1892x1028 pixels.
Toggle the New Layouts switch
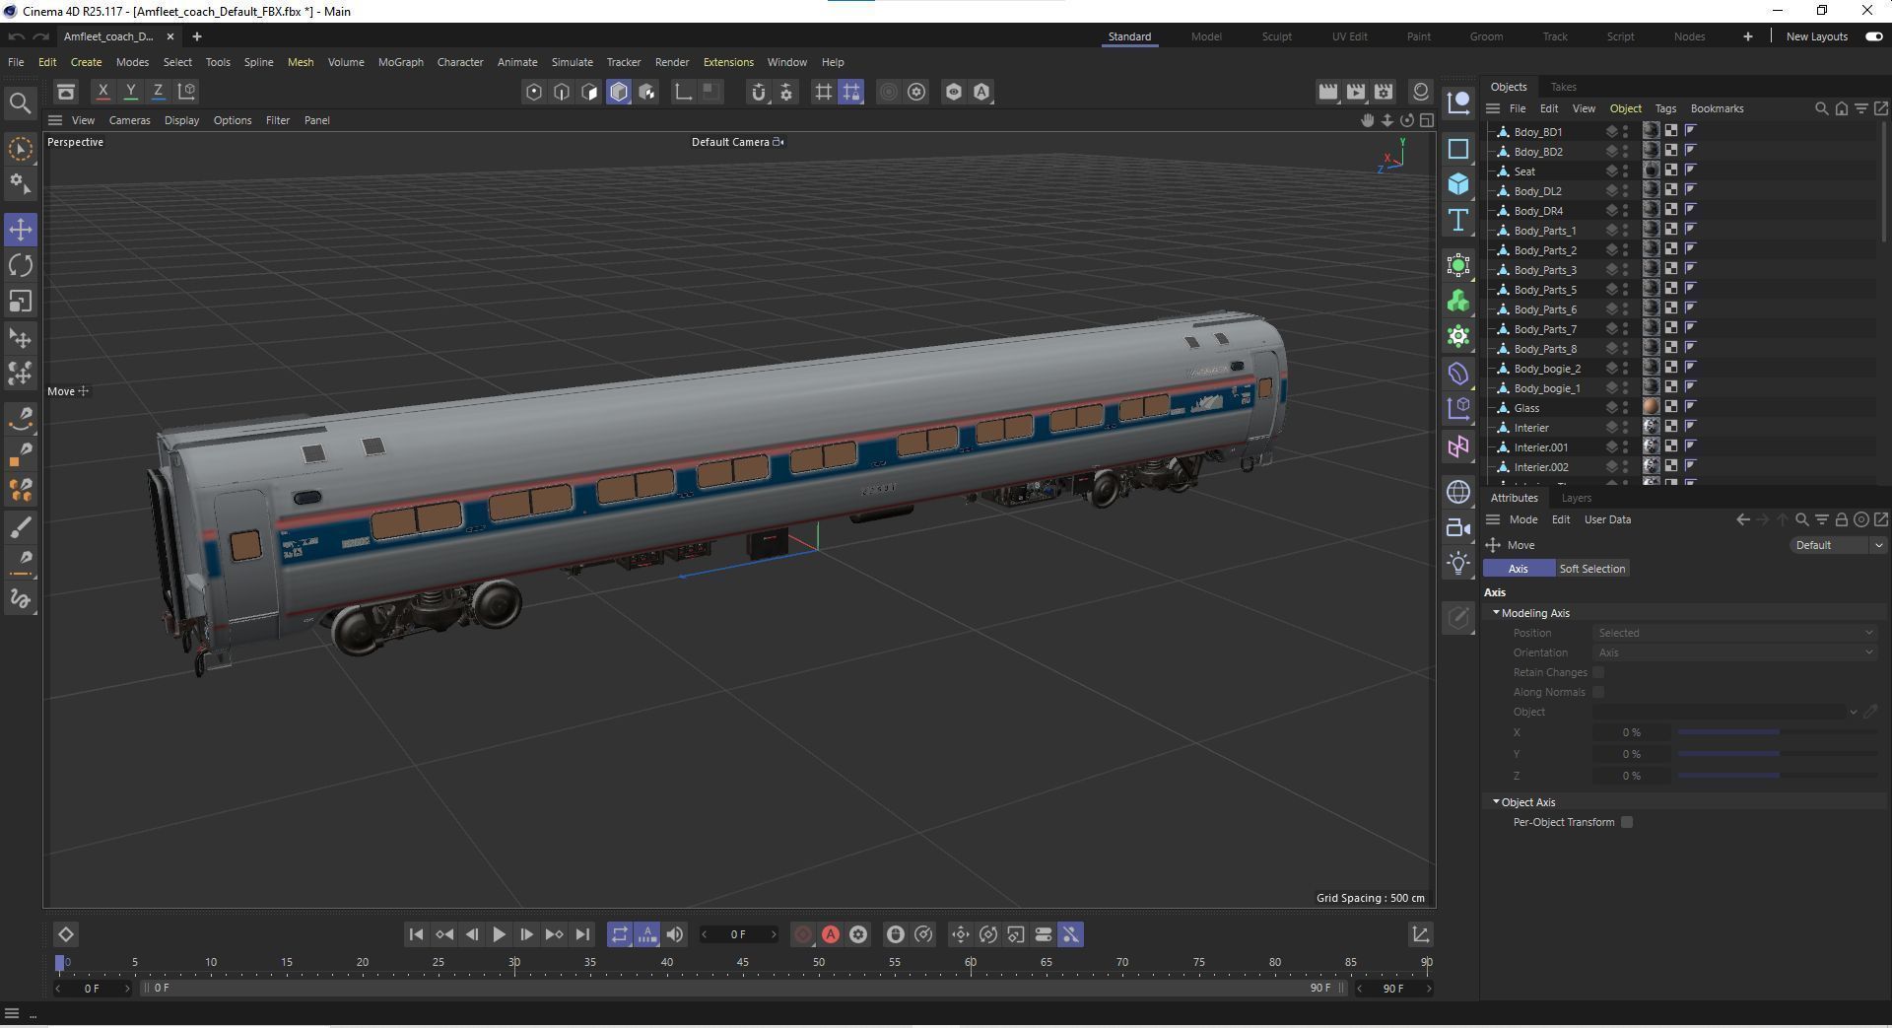(1873, 36)
